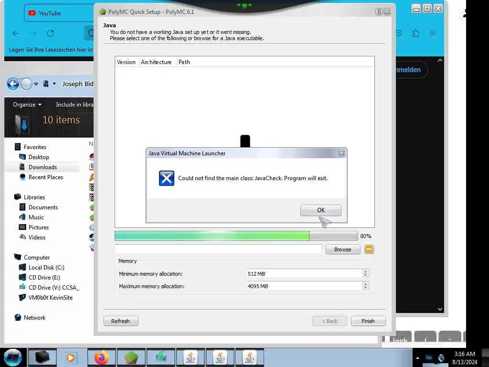Viewport: 489px width, 367px height.
Task: Increase minimum memory allocation with up arrow
Action: pos(366,271)
